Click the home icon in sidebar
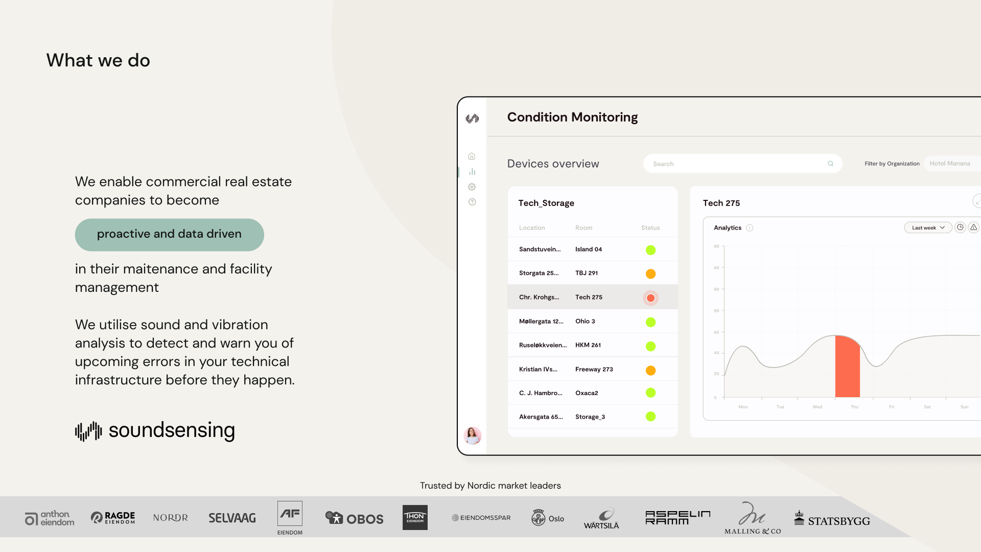Image resolution: width=981 pixels, height=552 pixels. pos(472,156)
